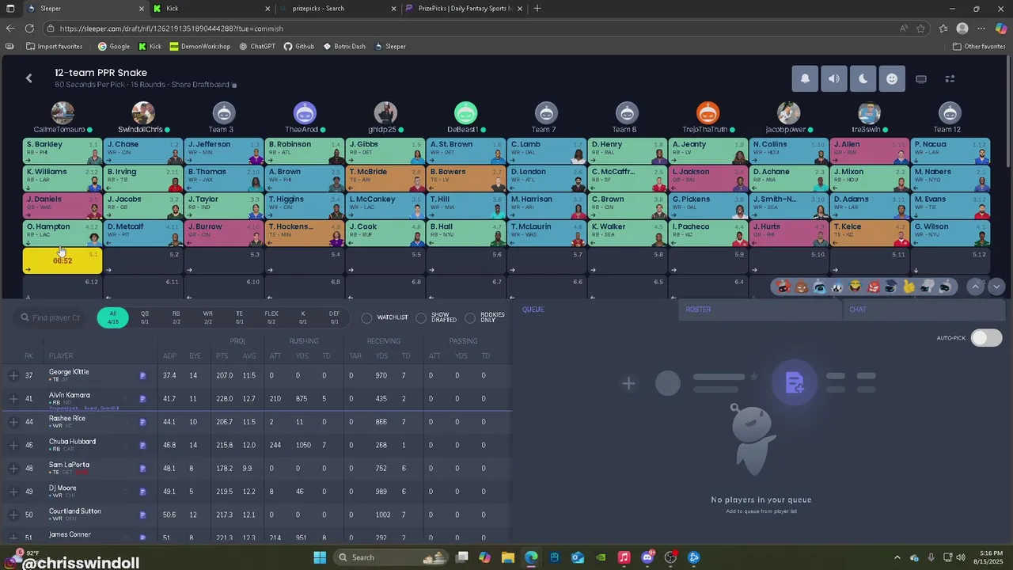Open File Explorer from taskbar

click(x=507, y=557)
